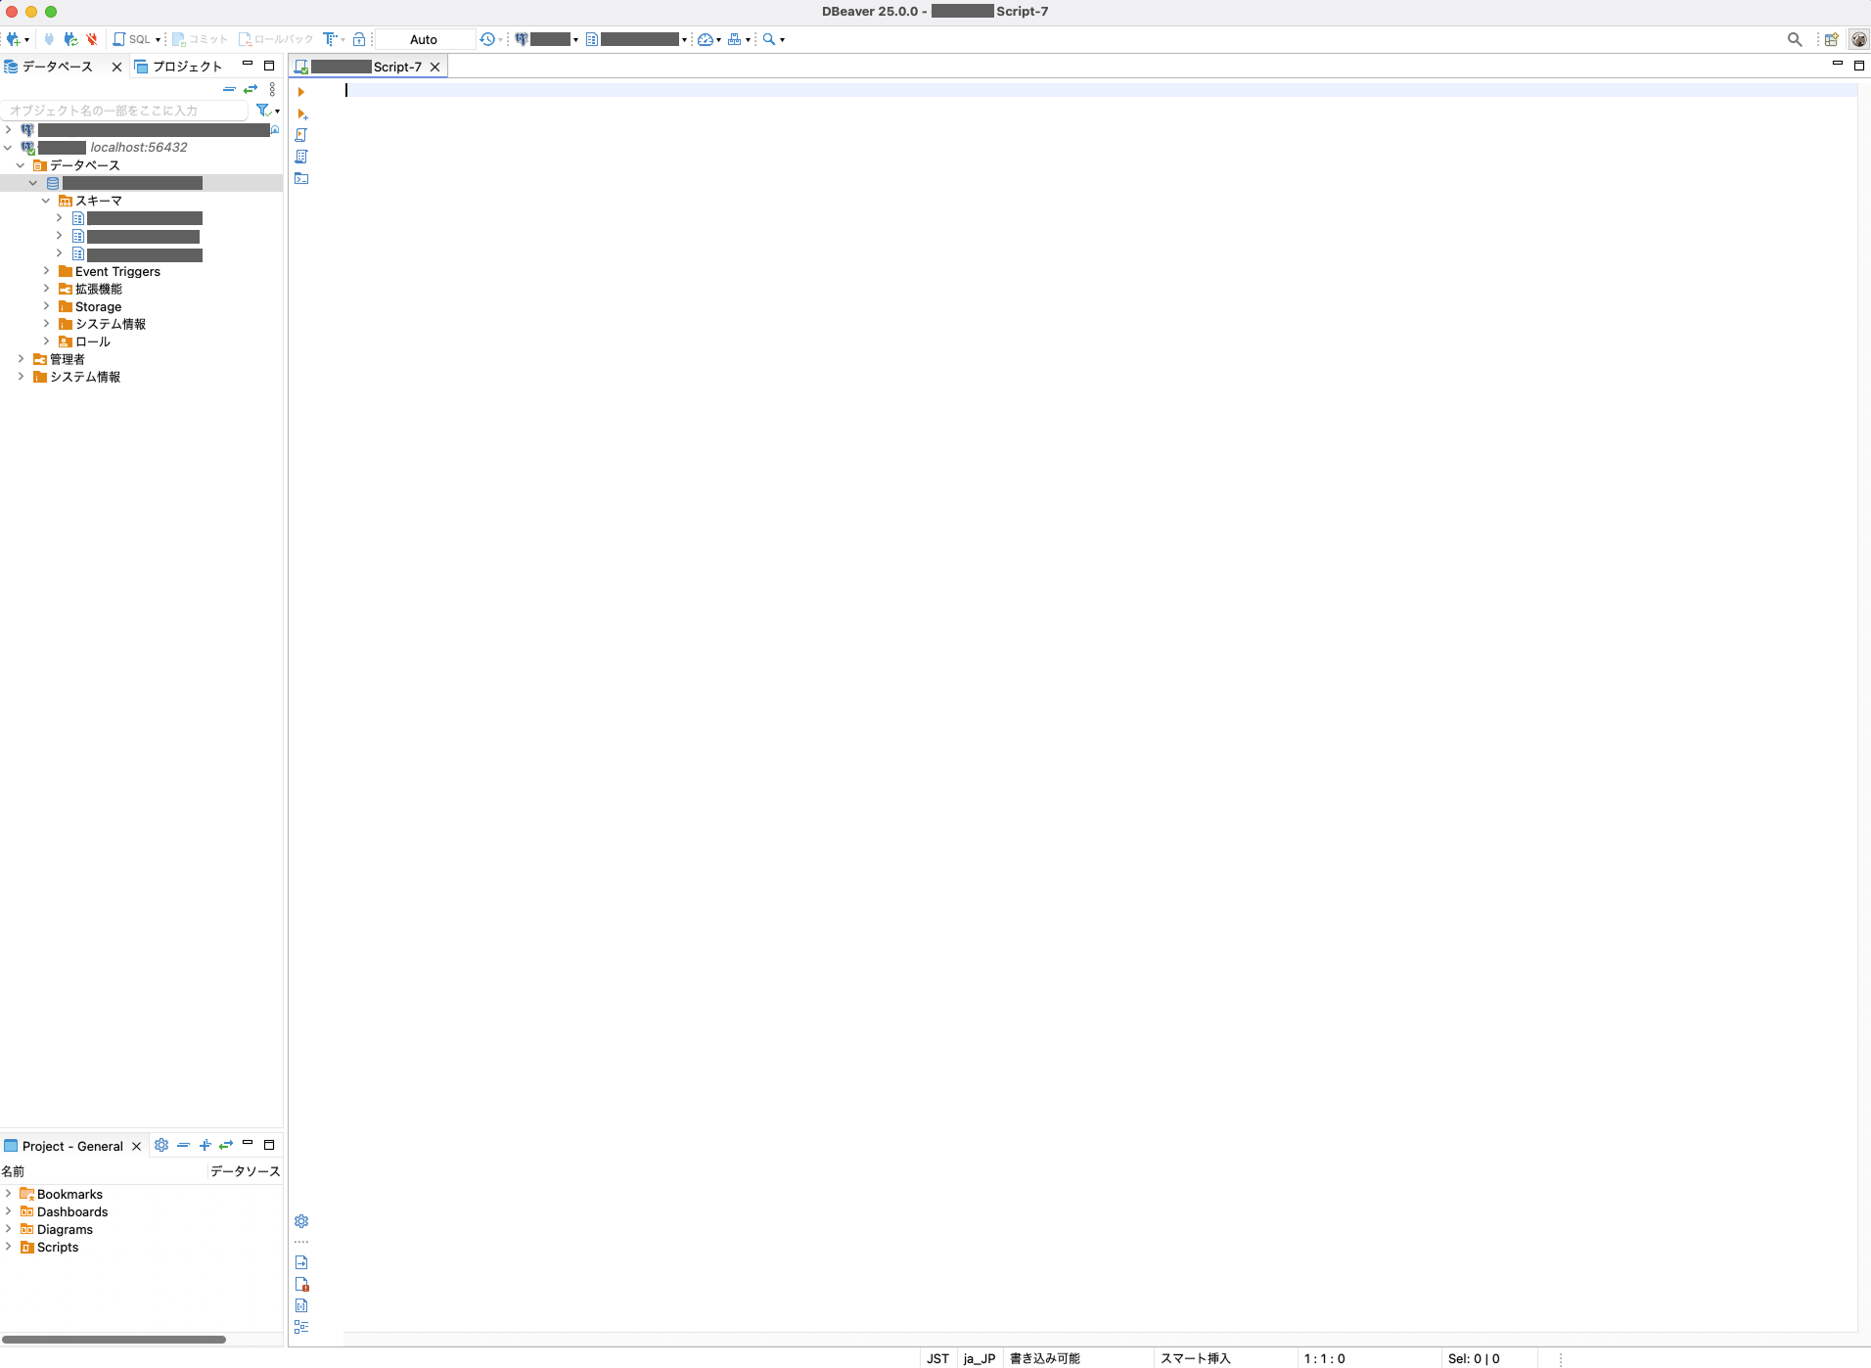
Task: Execute the SQL statement with the orange play icon
Action: (x=301, y=92)
